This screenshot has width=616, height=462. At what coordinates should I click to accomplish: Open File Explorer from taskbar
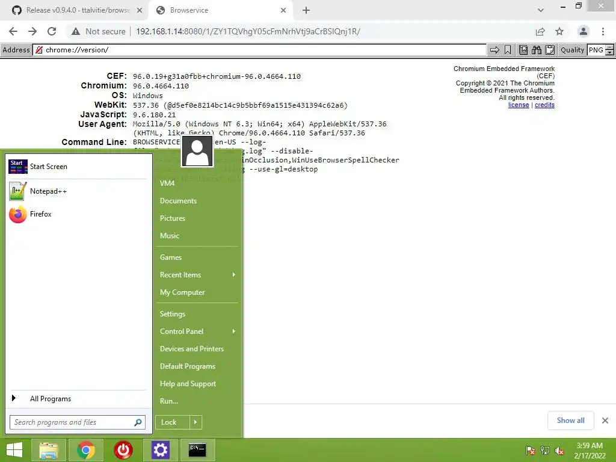point(49,450)
